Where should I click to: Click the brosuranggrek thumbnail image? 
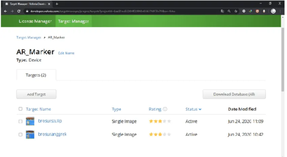click(30, 134)
